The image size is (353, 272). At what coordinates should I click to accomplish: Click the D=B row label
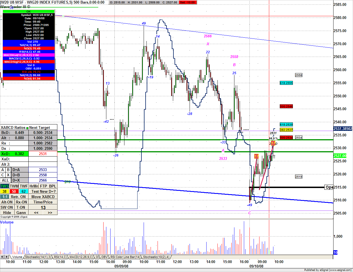[20, 175]
